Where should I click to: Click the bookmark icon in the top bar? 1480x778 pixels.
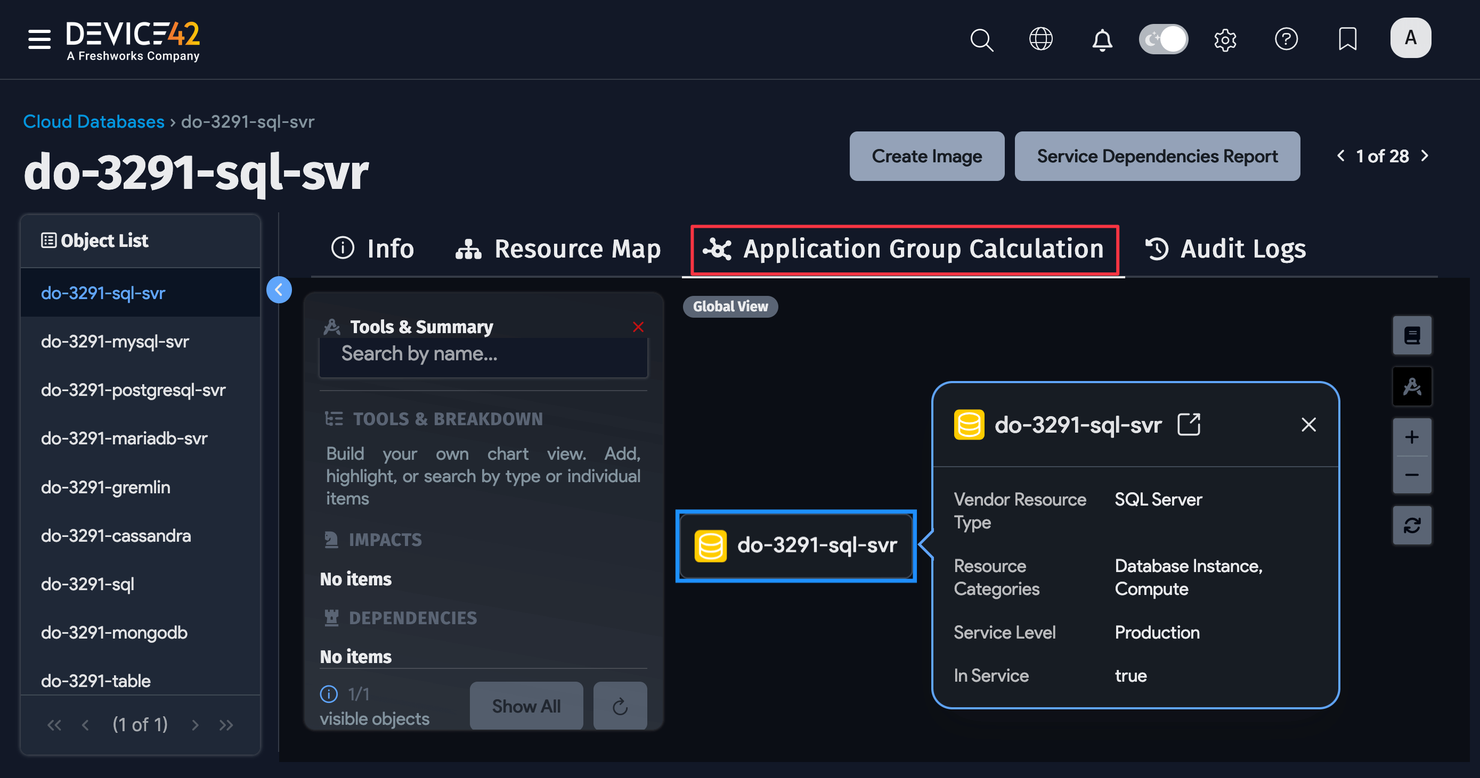[x=1347, y=39]
